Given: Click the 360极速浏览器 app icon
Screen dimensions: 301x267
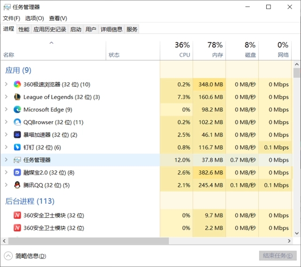Looking at the screenshot, I should pos(17,84).
